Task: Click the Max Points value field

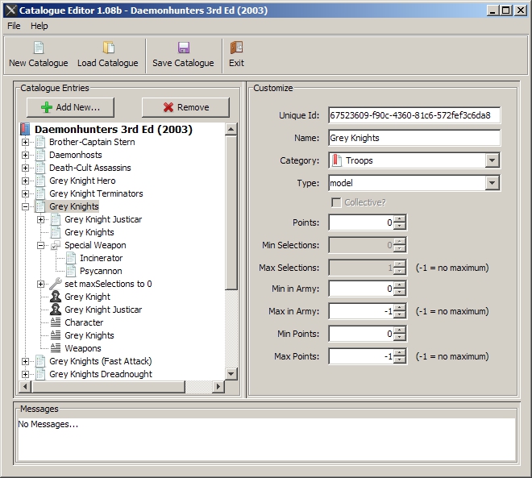Action: (x=361, y=356)
